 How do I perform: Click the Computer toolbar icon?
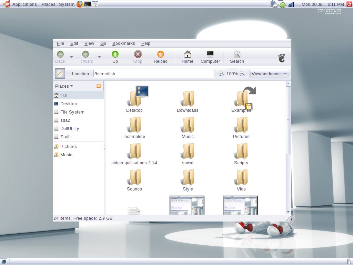tap(210, 57)
